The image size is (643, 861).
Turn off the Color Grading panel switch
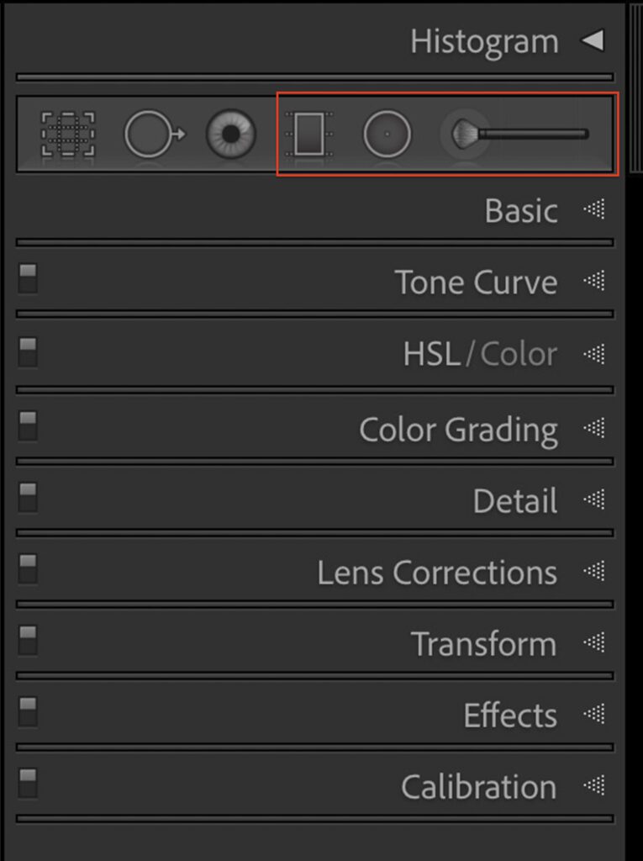click(x=28, y=425)
